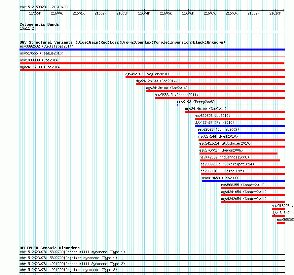Select the nsv568355 (Cooper2011) label
This screenshot has width=294, height=275.
[x=243, y=185]
